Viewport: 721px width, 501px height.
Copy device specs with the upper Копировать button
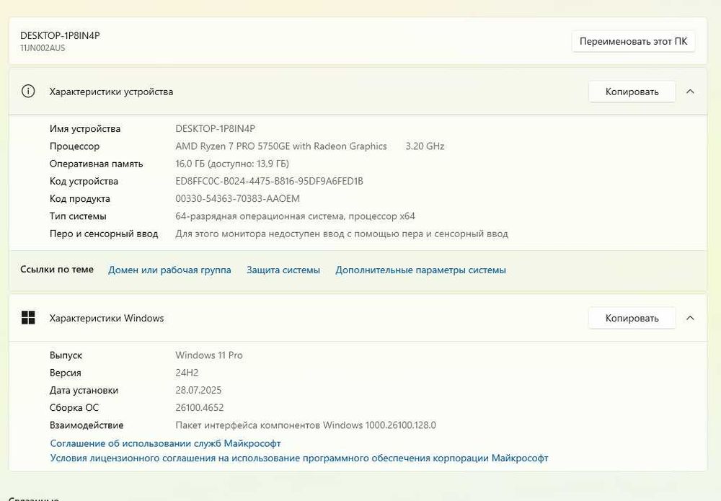click(632, 92)
